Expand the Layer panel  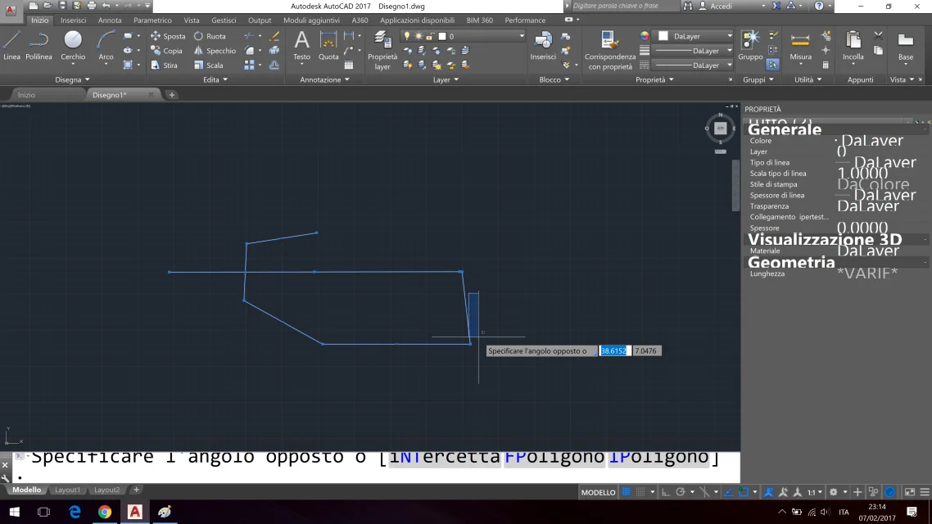[446, 79]
